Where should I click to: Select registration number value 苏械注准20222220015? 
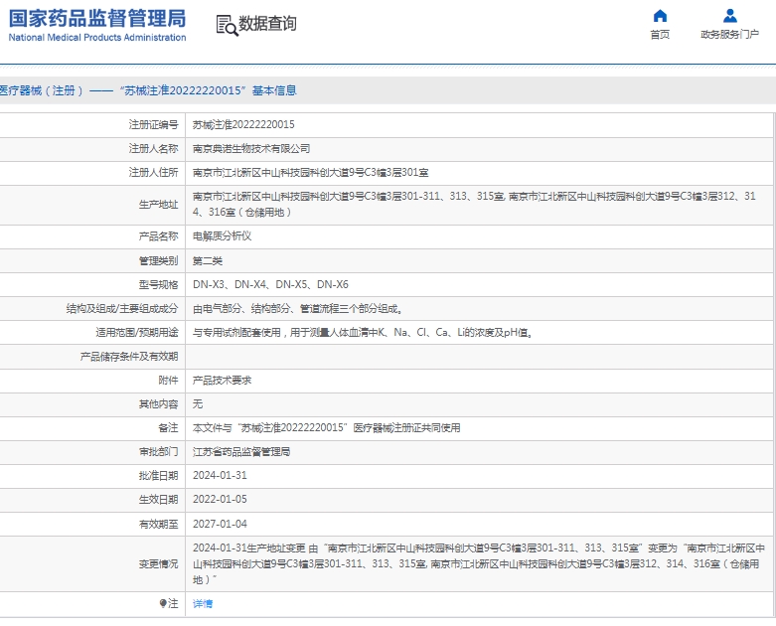coord(243,125)
